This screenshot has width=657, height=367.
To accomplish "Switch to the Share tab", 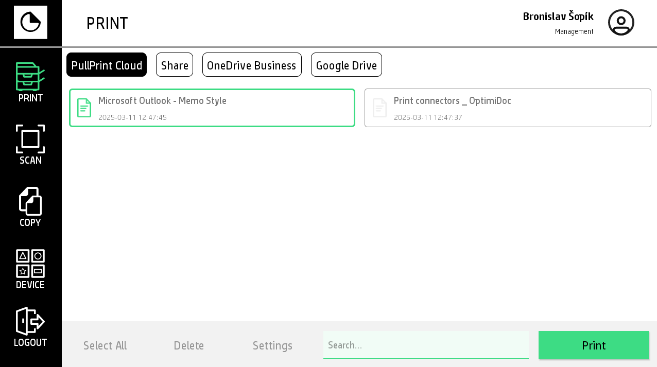I will coord(175,65).
